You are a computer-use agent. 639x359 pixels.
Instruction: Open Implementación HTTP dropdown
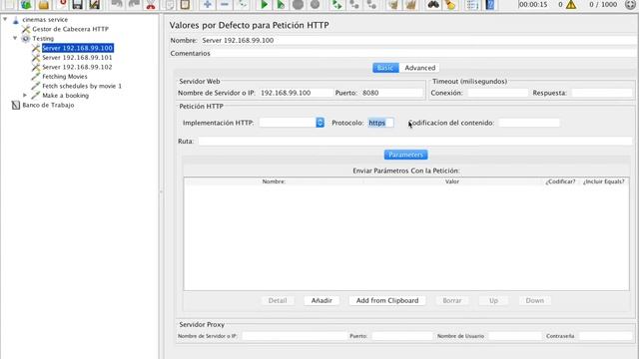319,123
